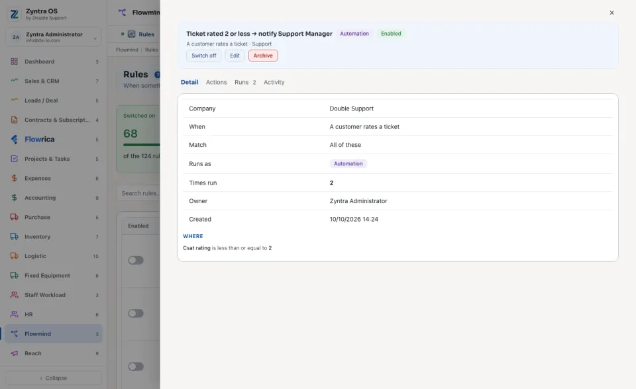Open the Dashboard icon in sidebar
The image size is (636, 389).
(14, 62)
